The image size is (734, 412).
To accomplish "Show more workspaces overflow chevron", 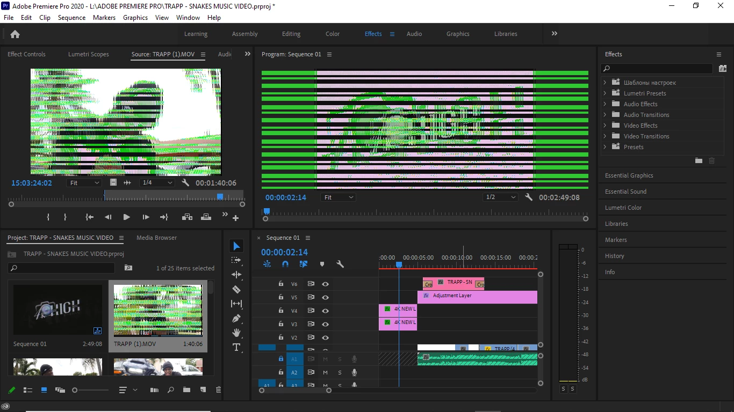I will [x=554, y=33].
